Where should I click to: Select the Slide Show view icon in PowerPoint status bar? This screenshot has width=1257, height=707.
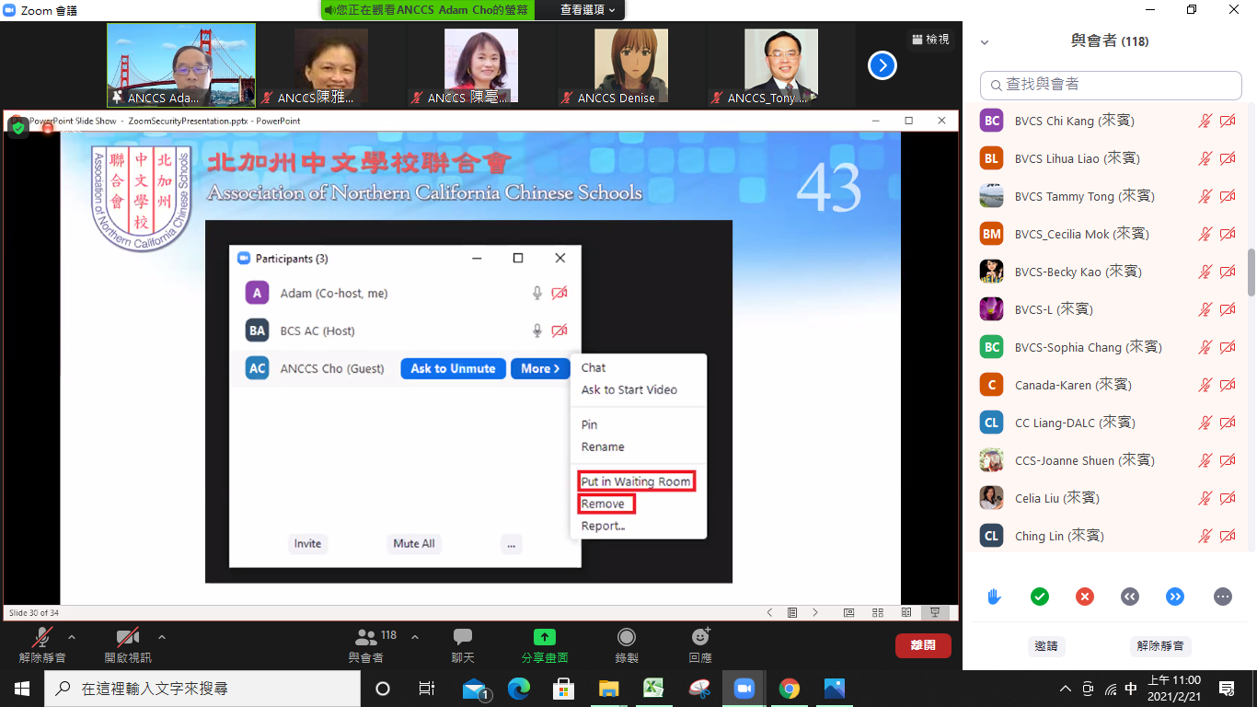coord(935,611)
